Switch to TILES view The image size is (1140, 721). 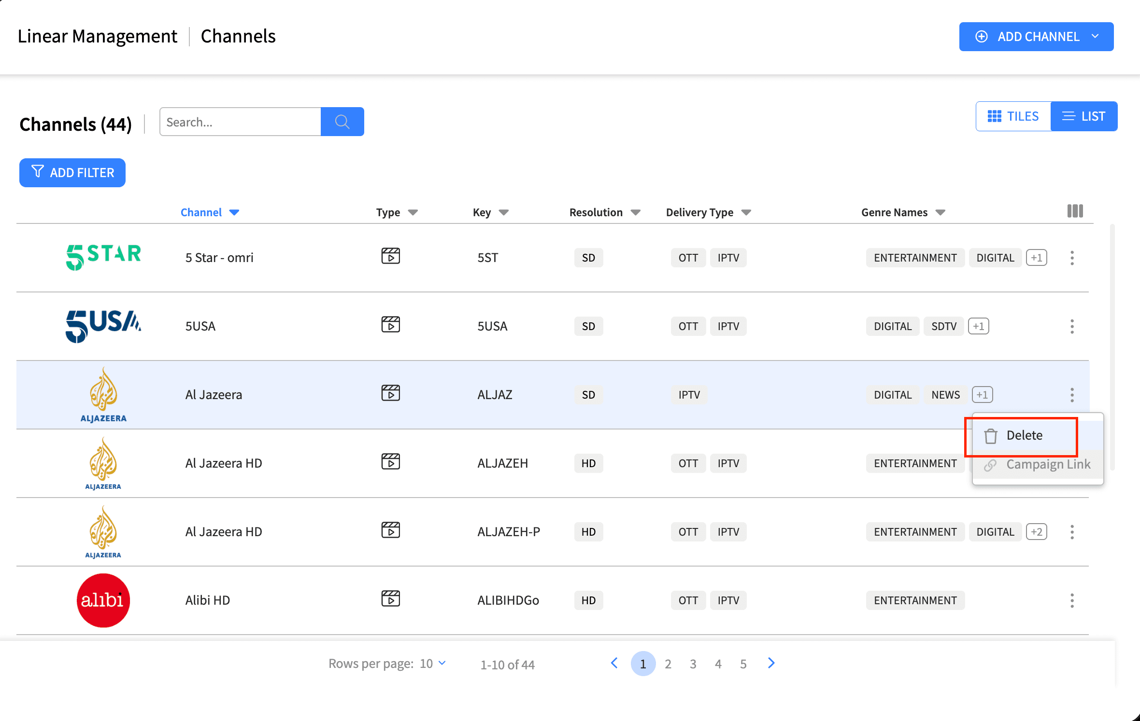(1013, 116)
